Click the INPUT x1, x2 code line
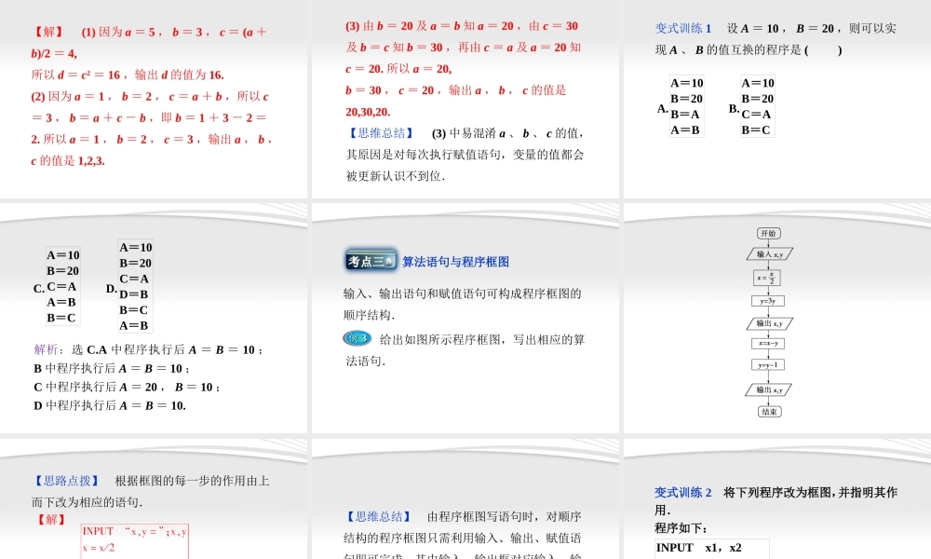 point(699,548)
